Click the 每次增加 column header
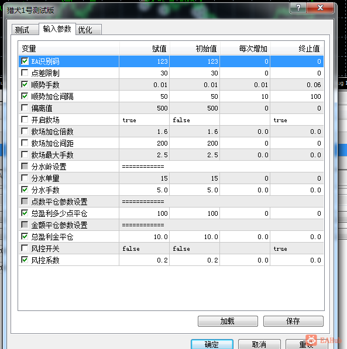The width and height of the screenshot is (347, 349). pyautogui.click(x=245, y=49)
